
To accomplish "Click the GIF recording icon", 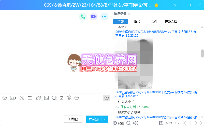I will 13,98.
